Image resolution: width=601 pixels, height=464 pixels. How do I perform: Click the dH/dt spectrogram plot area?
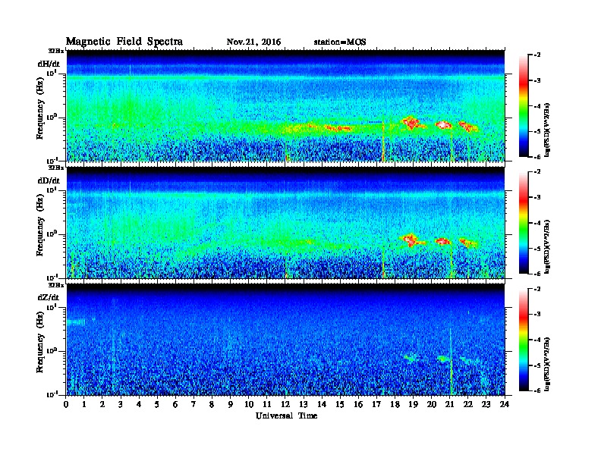click(x=285, y=105)
